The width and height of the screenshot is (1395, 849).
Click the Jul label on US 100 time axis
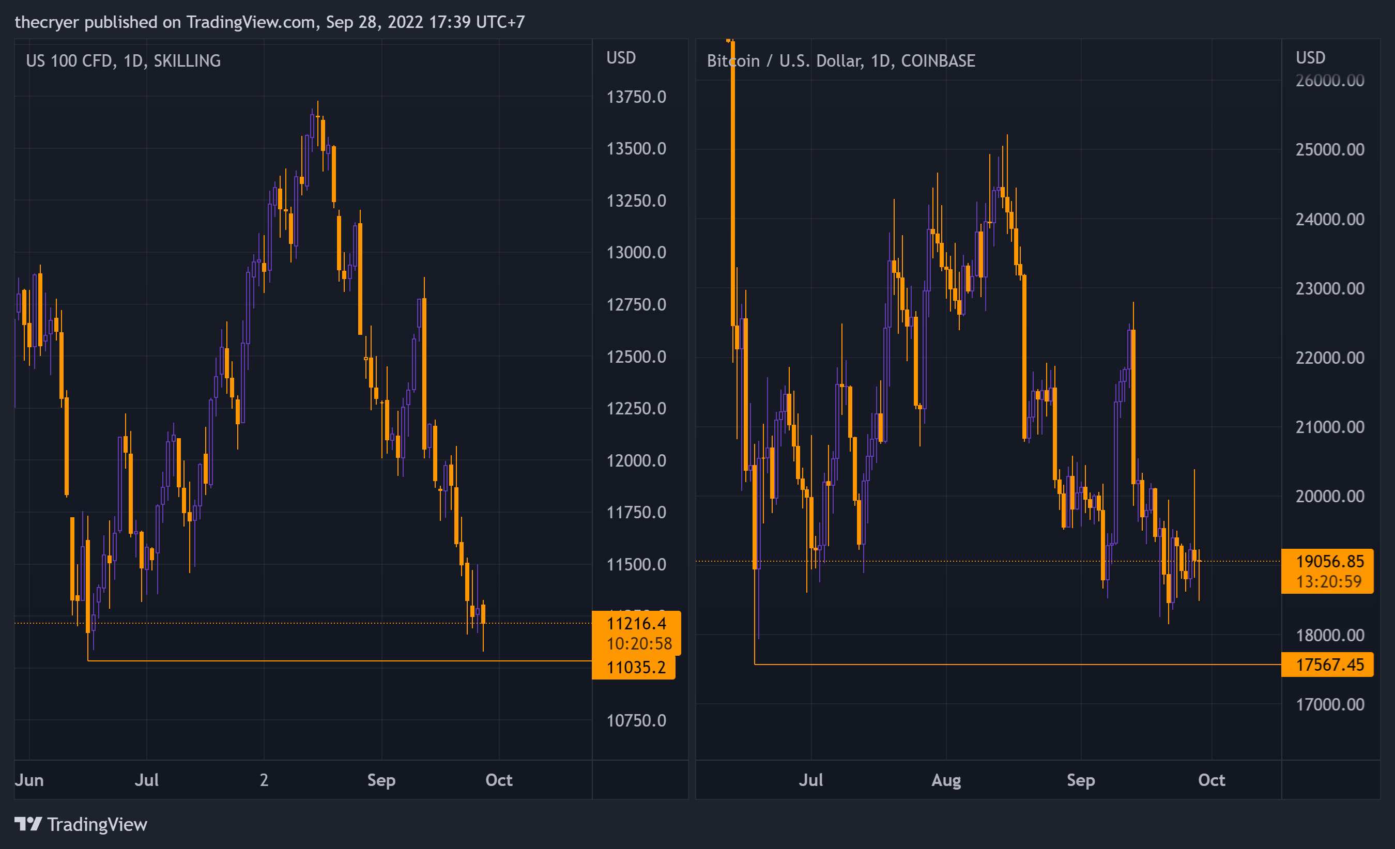(x=147, y=780)
